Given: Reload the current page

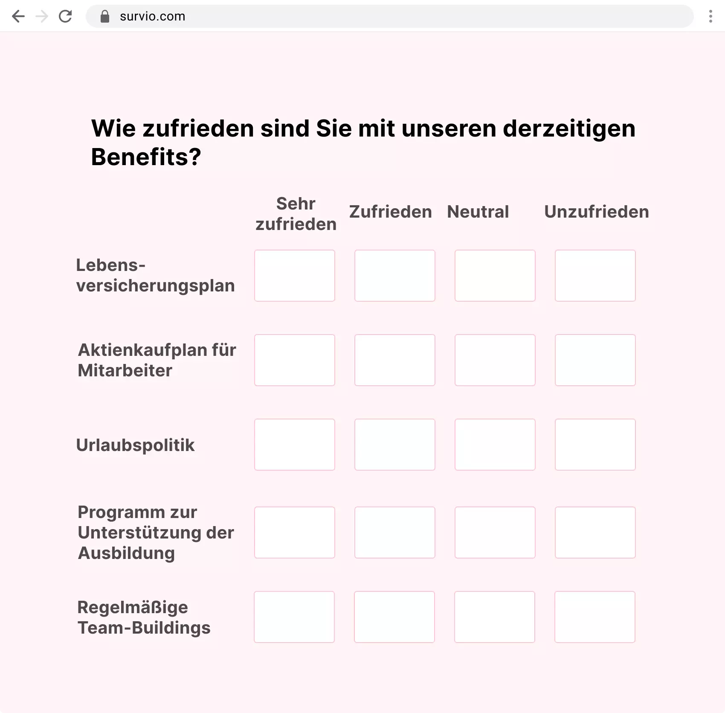Looking at the screenshot, I should 65,16.
